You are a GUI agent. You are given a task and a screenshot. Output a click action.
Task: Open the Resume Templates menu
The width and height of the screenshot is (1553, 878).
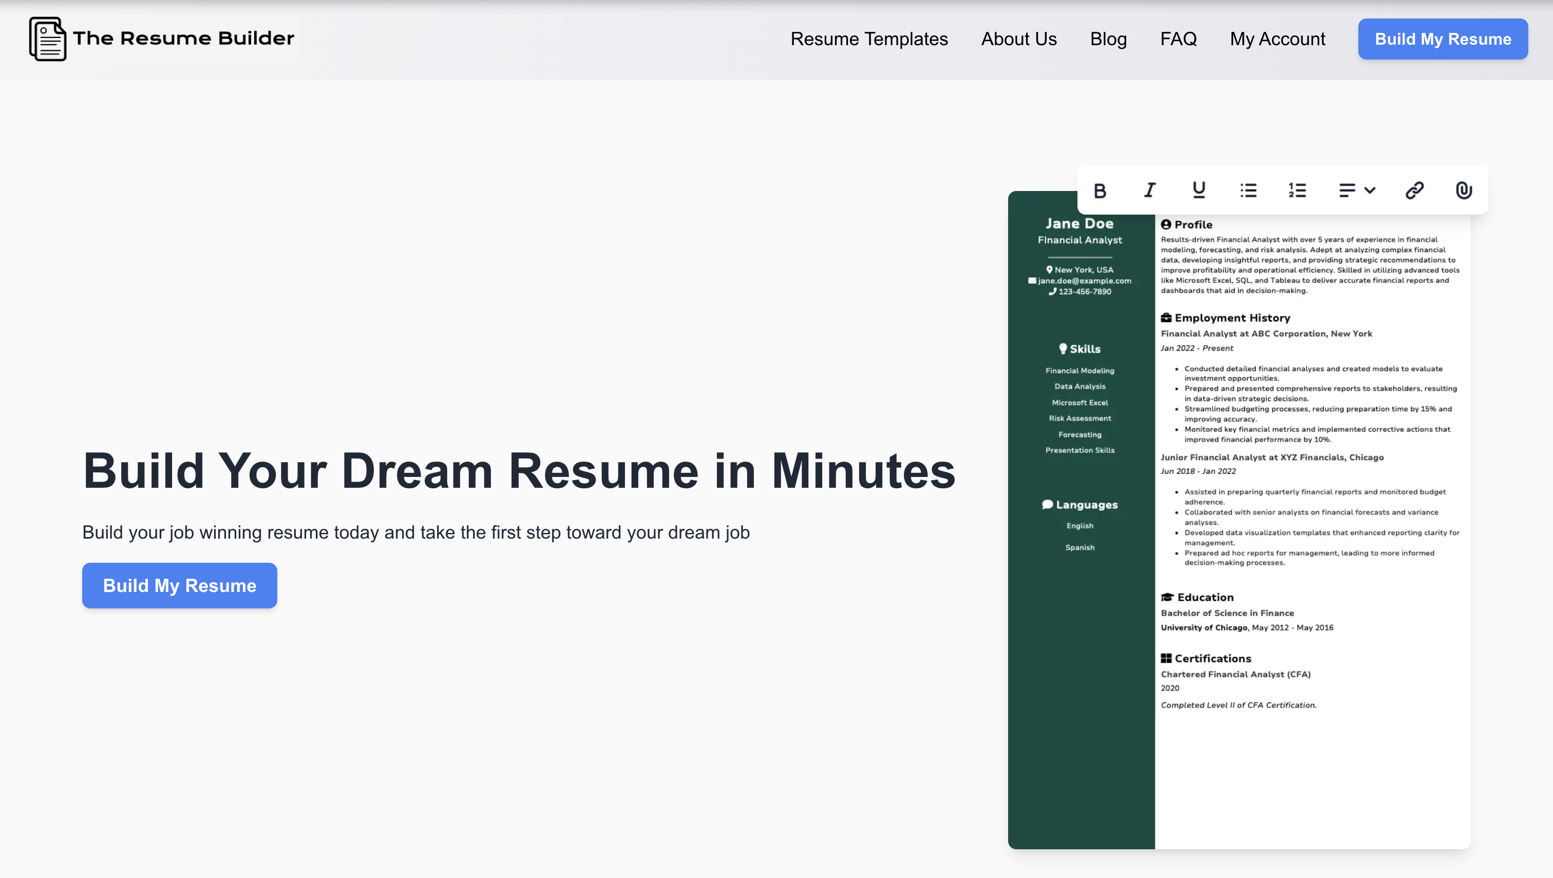click(869, 39)
